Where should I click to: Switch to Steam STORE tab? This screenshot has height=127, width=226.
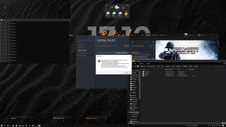(x=142, y=35)
